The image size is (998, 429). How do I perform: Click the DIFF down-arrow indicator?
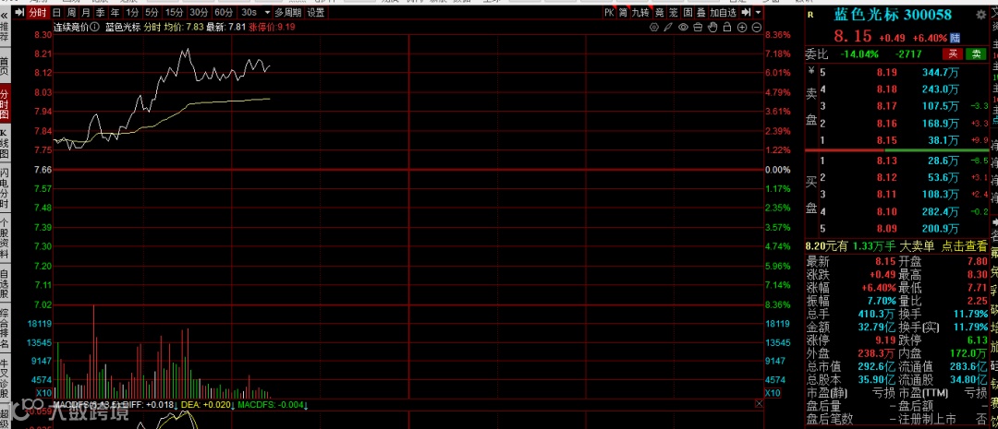point(176,404)
